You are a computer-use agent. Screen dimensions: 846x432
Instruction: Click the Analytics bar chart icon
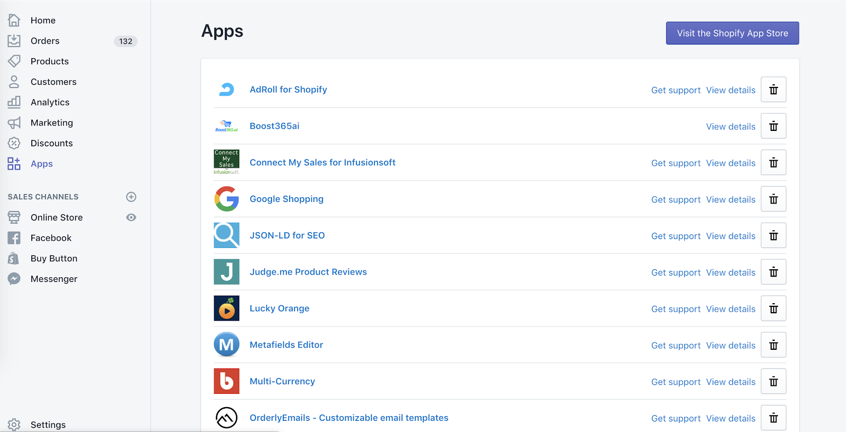[x=14, y=102]
